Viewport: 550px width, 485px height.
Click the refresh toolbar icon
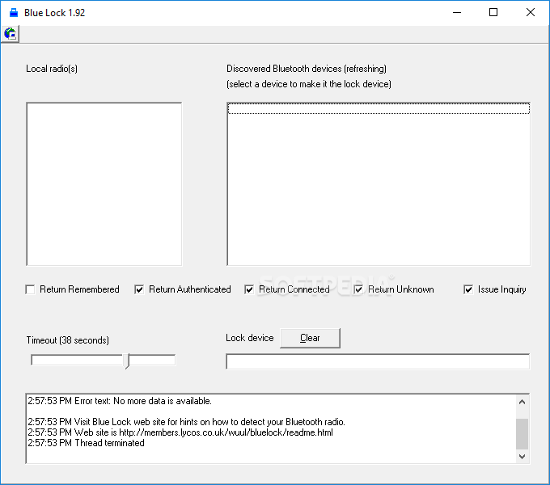[x=10, y=34]
